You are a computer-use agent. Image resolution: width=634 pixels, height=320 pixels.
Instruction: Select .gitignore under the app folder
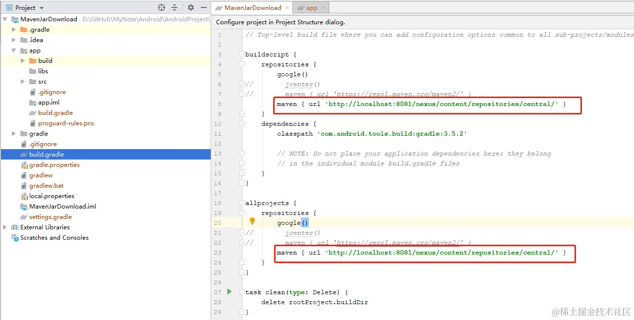[x=52, y=92]
